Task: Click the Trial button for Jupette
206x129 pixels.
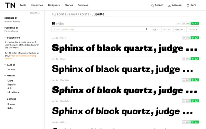Action: pos(179,24)
